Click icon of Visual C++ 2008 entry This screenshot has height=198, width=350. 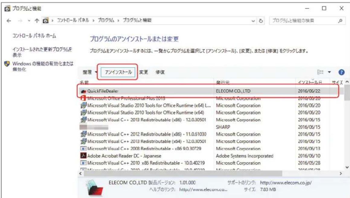pyautogui.click(x=83, y=149)
